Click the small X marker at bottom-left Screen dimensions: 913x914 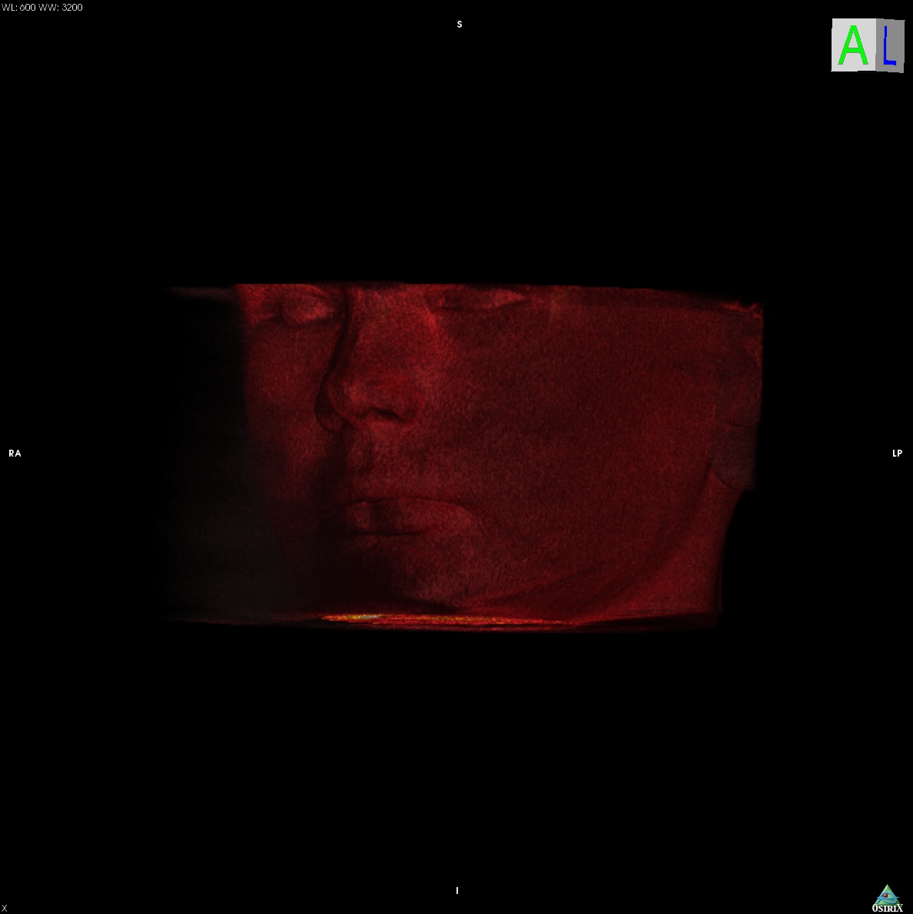(4, 908)
